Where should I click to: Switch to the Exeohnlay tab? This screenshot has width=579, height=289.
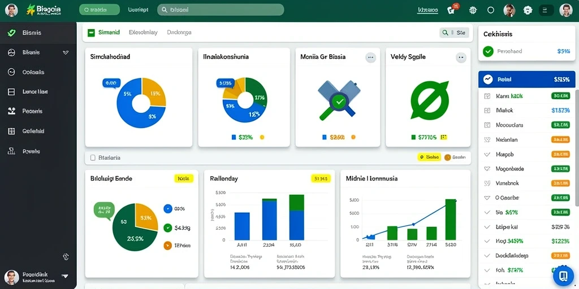tap(143, 32)
